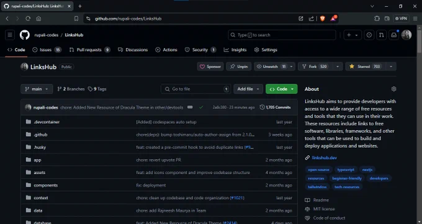422x224 pixels.
Task: Reload the page with the refresh icon
Action: click(28, 19)
